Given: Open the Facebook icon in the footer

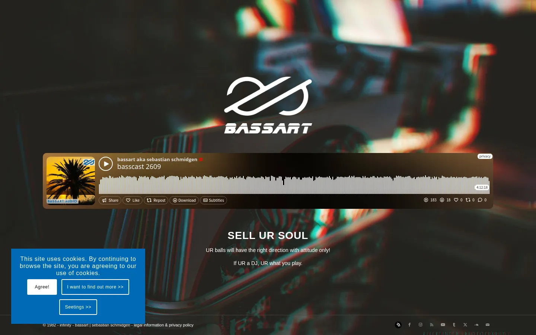Looking at the screenshot, I should (x=409, y=325).
